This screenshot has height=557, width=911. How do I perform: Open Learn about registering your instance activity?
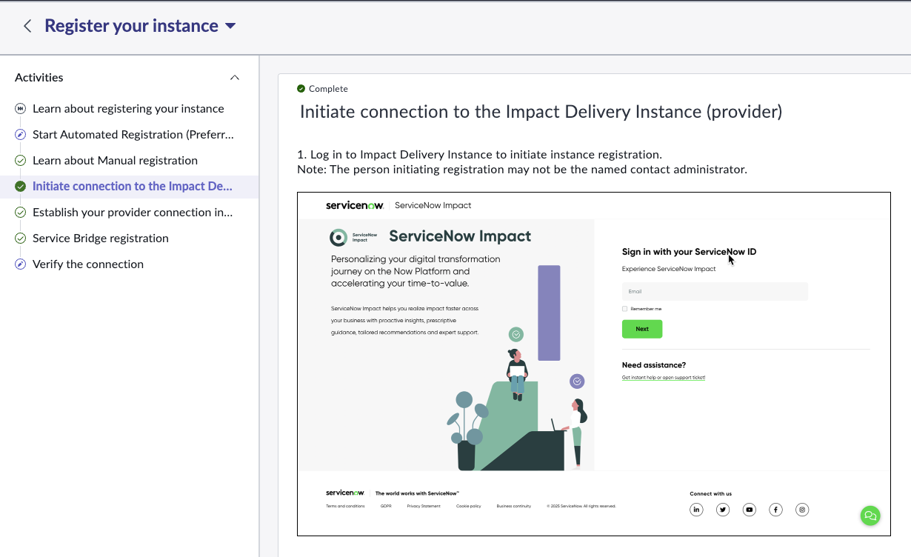coord(128,109)
